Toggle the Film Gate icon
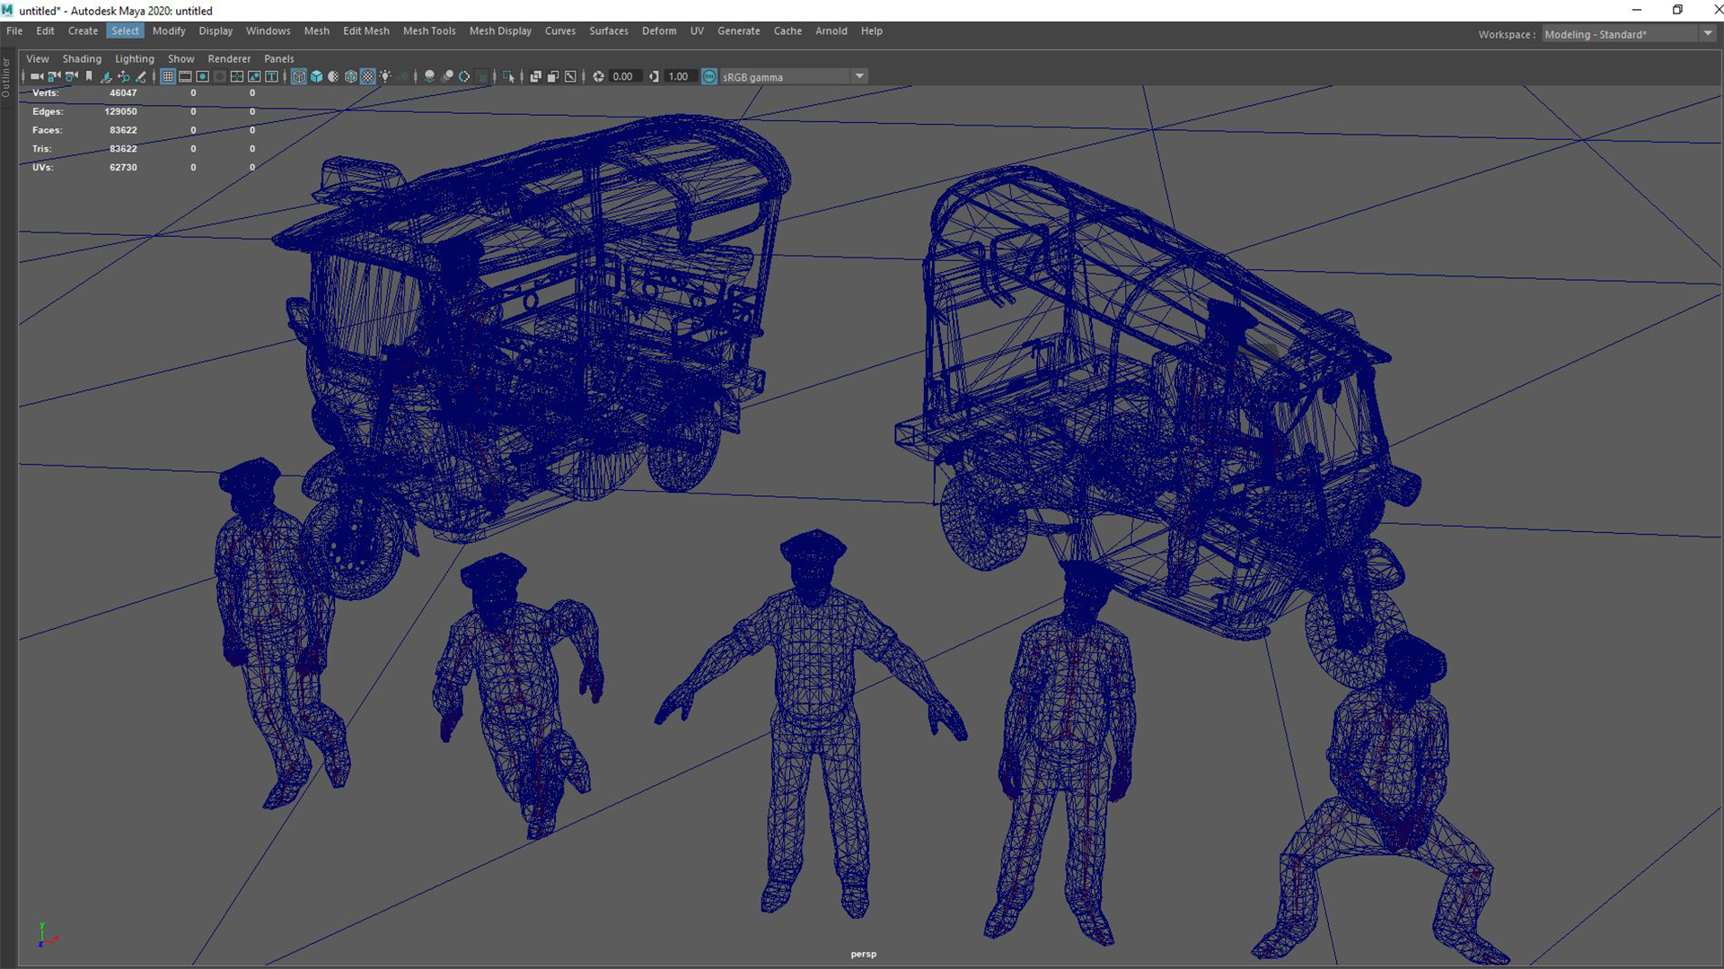1724x969 pixels. coord(185,76)
